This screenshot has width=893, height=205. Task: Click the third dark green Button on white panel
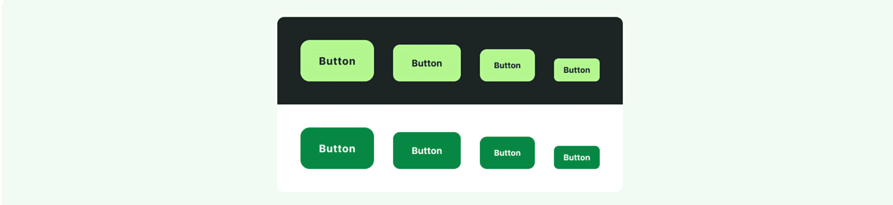[x=507, y=153]
